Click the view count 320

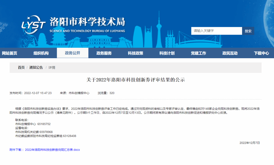[112, 93]
